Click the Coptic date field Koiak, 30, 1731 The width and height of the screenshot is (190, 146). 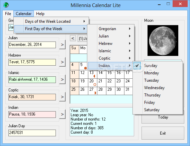(x=32, y=97)
